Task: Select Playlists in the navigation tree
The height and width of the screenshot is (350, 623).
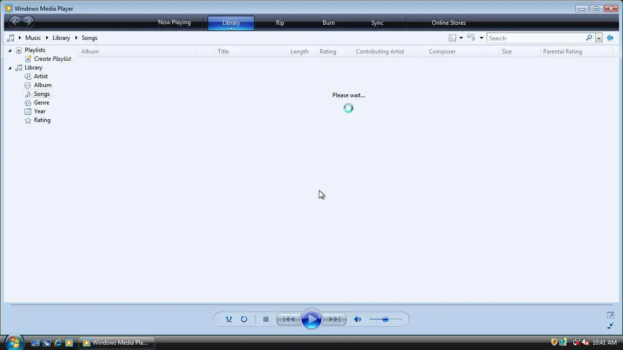Action: (35, 50)
